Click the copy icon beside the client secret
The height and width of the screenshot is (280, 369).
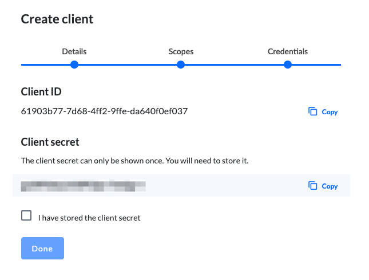[x=312, y=186]
